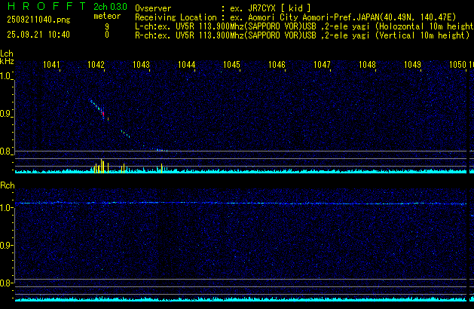The width and height of the screenshot is (474, 309).
Task: Click the meteor echo trace near 1042
Action: pos(98,109)
